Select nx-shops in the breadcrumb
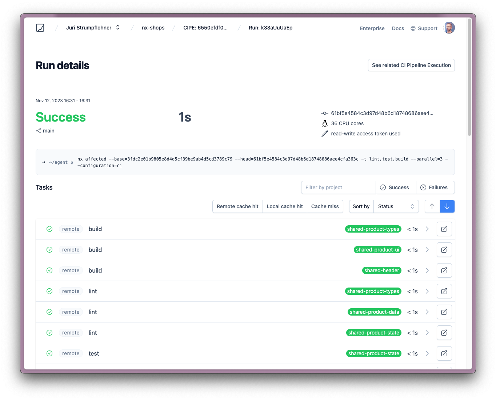 153,28
